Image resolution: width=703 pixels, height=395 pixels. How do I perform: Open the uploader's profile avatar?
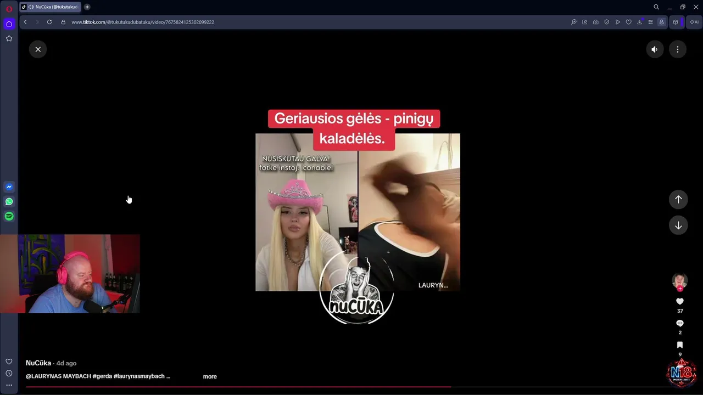coord(680,280)
